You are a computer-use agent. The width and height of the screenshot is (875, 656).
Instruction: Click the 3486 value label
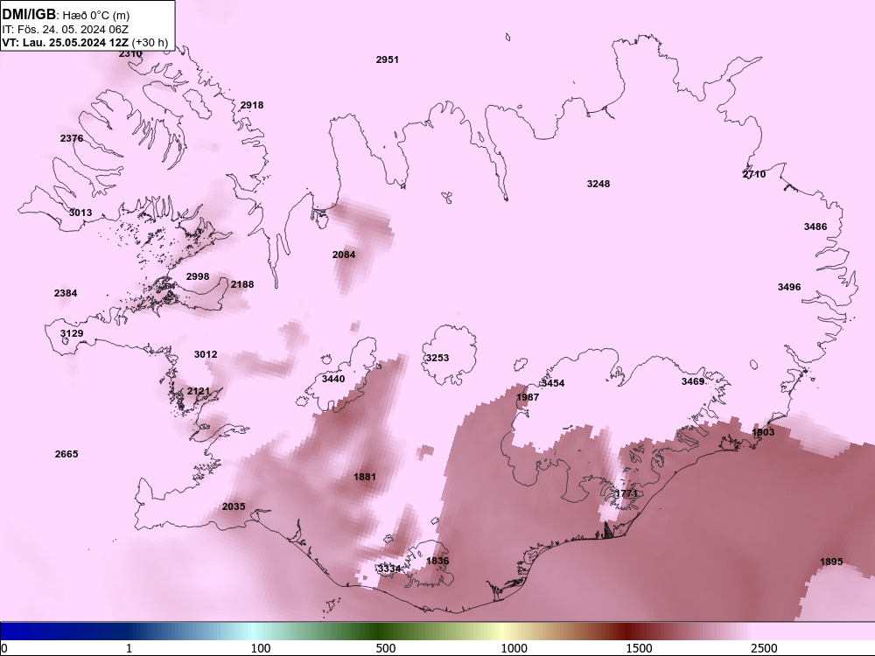point(815,227)
